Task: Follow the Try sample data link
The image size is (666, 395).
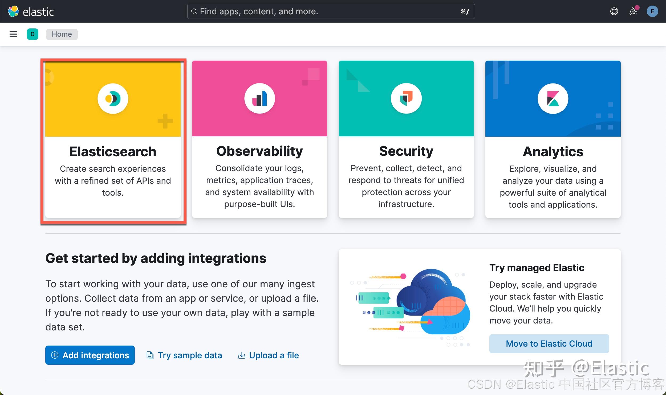Action: (190, 355)
